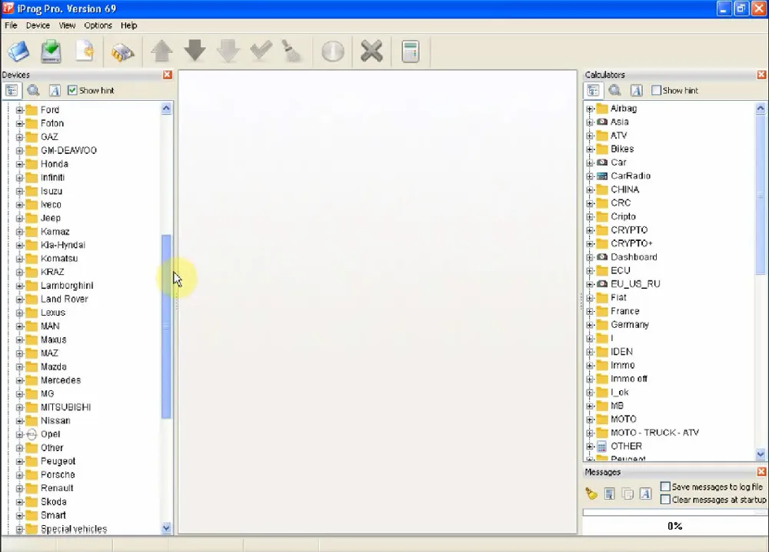Close the Devices panel

[167, 75]
